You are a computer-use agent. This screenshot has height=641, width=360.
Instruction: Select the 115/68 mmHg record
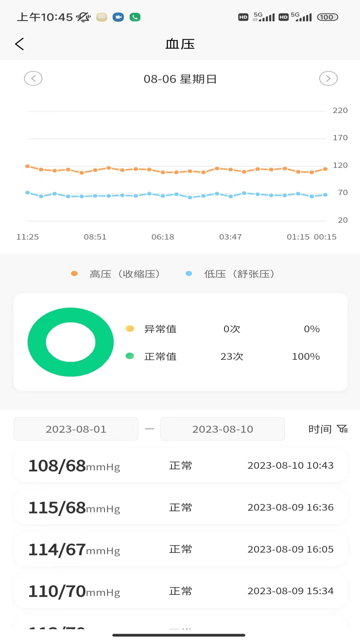click(180, 507)
